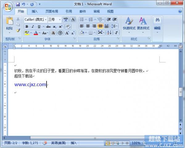Apply character border icon
The width and height of the screenshot is (185, 148).
pos(73,19)
